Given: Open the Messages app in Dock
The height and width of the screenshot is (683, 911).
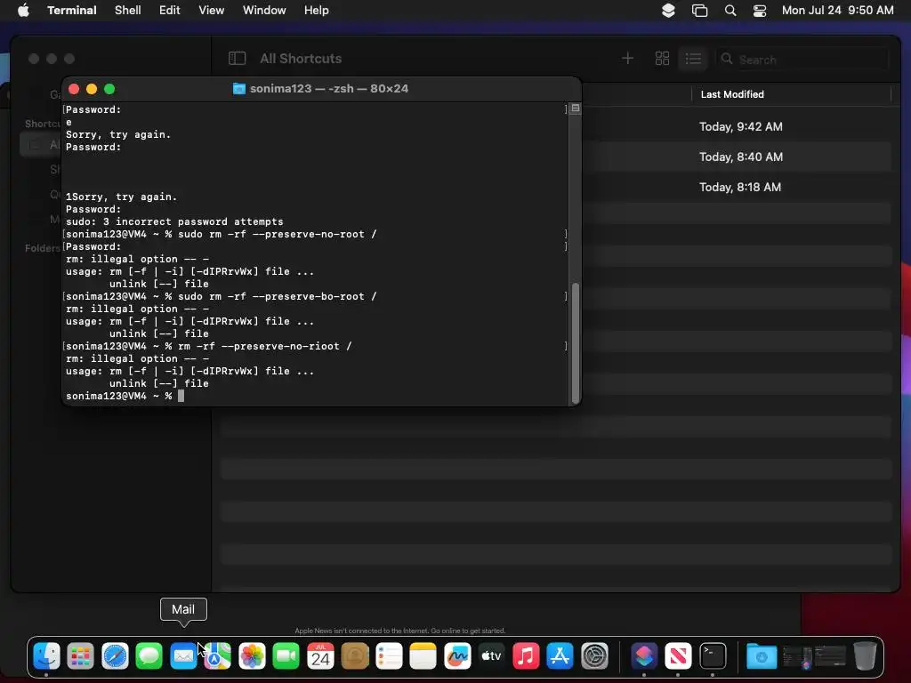Looking at the screenshot, I should (149, 656).
